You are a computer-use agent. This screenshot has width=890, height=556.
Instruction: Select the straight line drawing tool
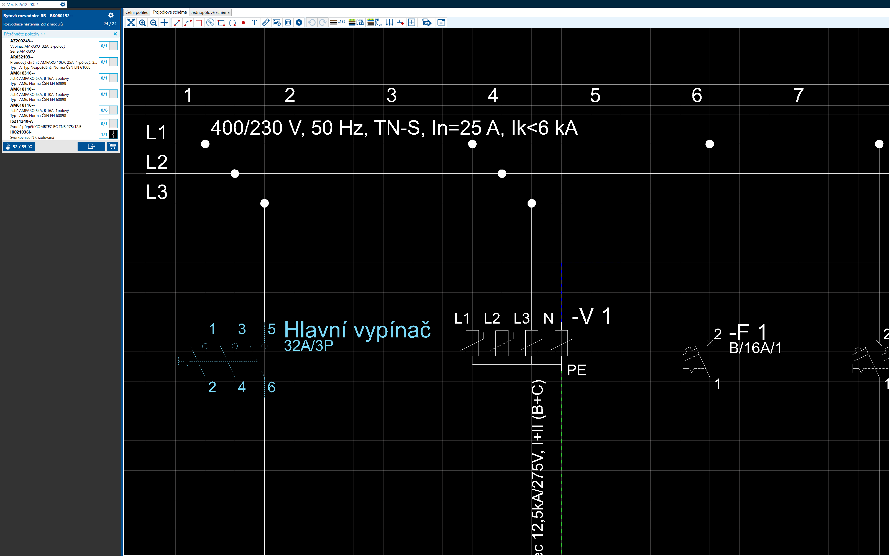click(x=177, y=23)
